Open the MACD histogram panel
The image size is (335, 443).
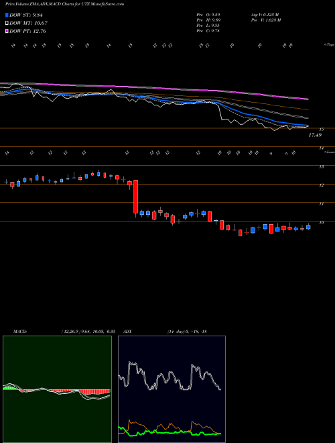click(57, 389)
